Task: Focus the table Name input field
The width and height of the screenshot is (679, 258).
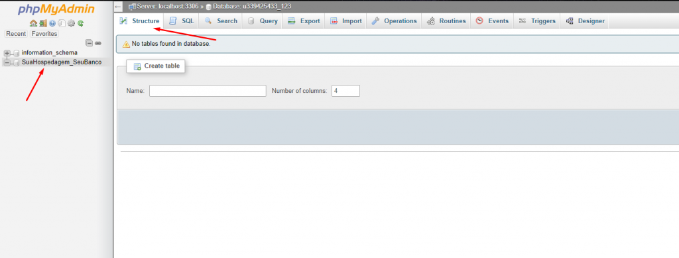Action: (208, 91)
